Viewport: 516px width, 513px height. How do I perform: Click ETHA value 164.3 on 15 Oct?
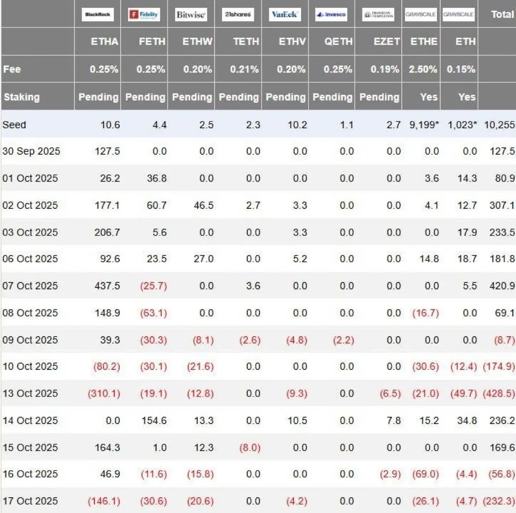point(107,447)
